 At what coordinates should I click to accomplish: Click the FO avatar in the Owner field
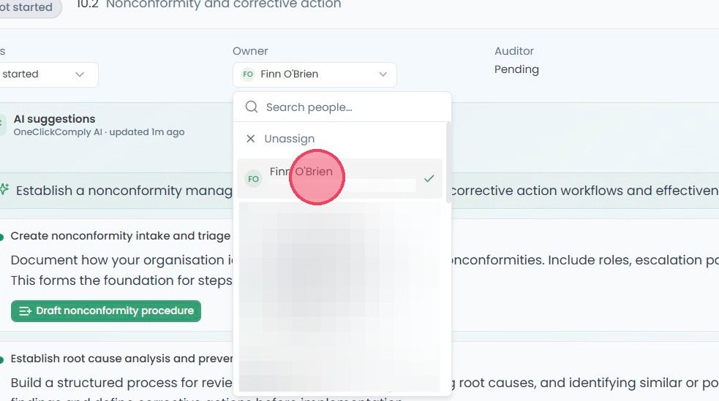tap(248, 75)
